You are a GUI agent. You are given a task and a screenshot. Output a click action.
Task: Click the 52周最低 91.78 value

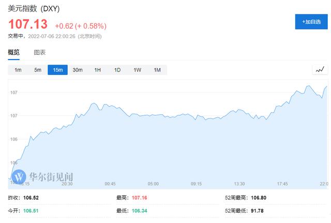click(x=257, y=211)
